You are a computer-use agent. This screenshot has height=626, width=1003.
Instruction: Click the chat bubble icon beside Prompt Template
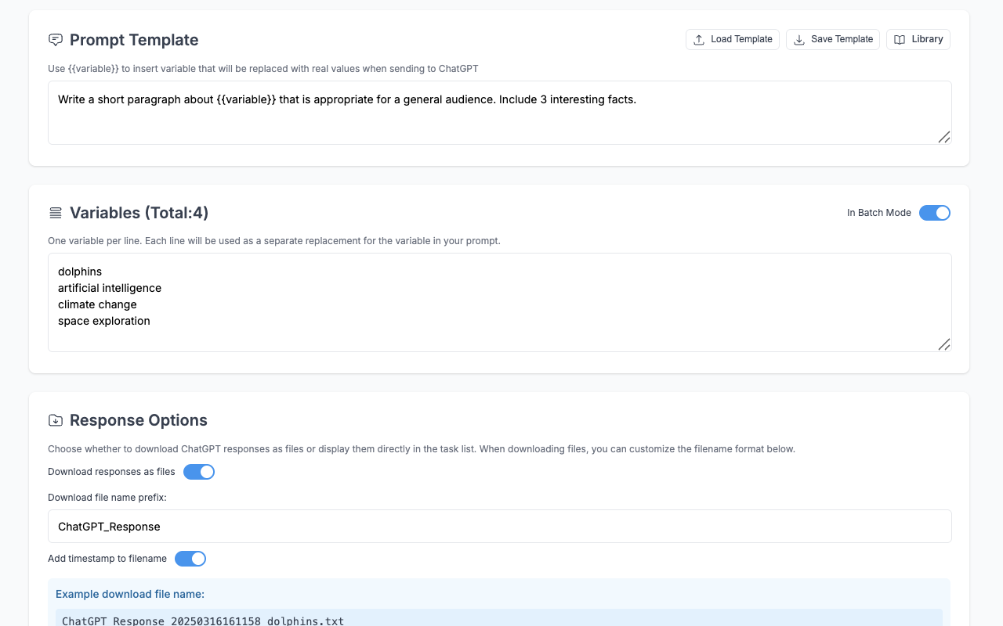click(56, 40)
